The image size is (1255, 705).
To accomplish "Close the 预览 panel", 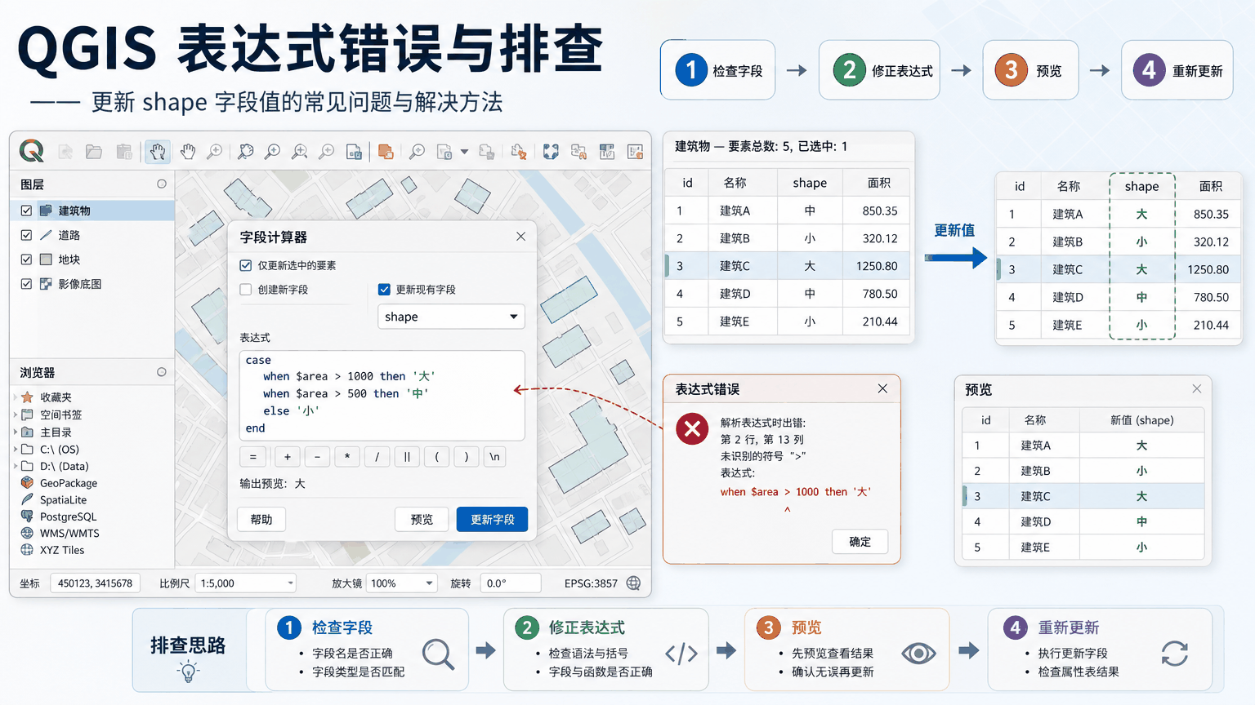I will coord(1197,389).
